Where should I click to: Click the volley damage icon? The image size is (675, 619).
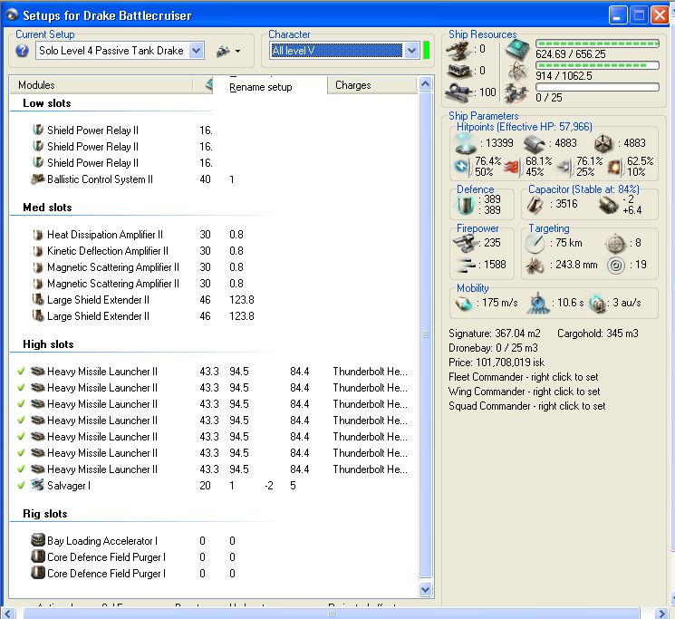tap(466, 265)
